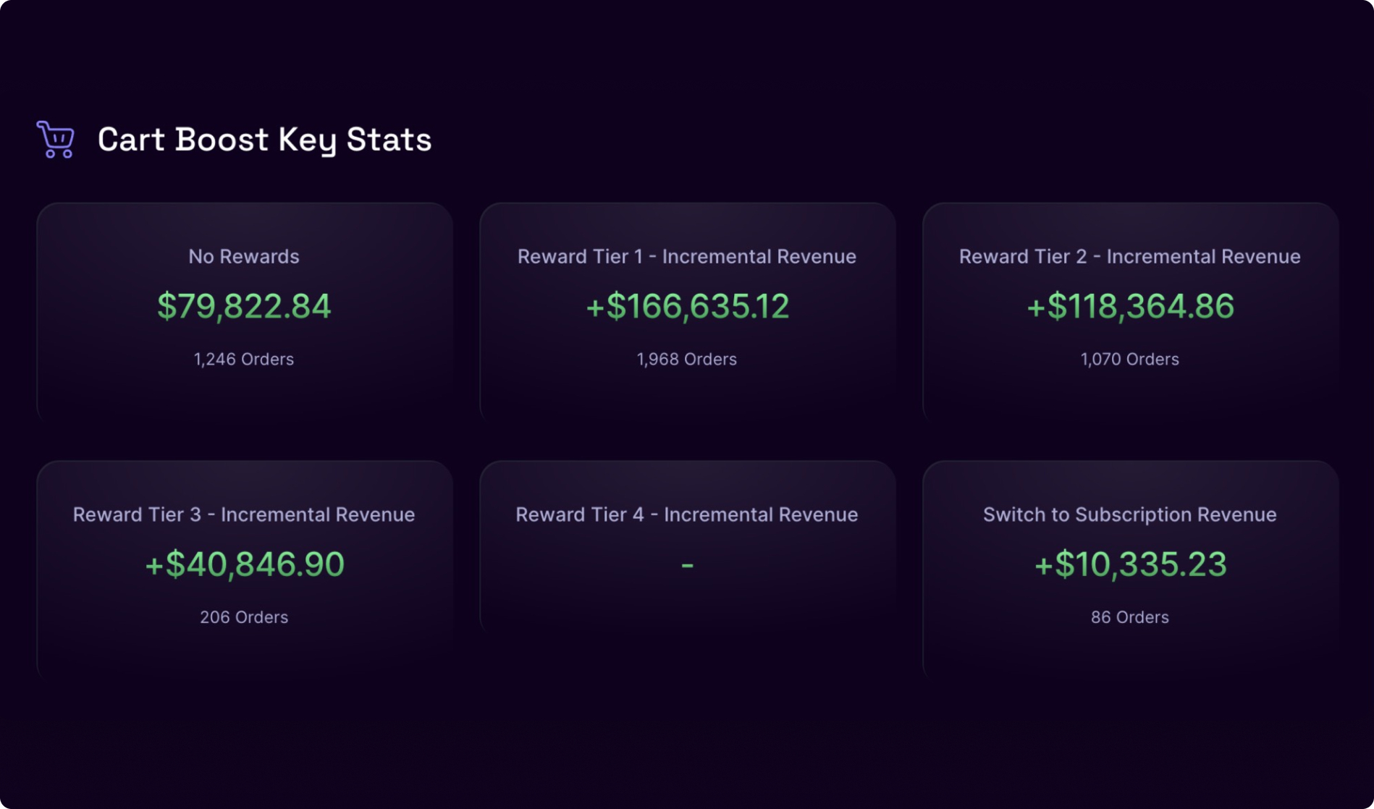1374x809 pixels.
Task: Open the 1,070 Orders count
Action: (x=1130, y=359)
